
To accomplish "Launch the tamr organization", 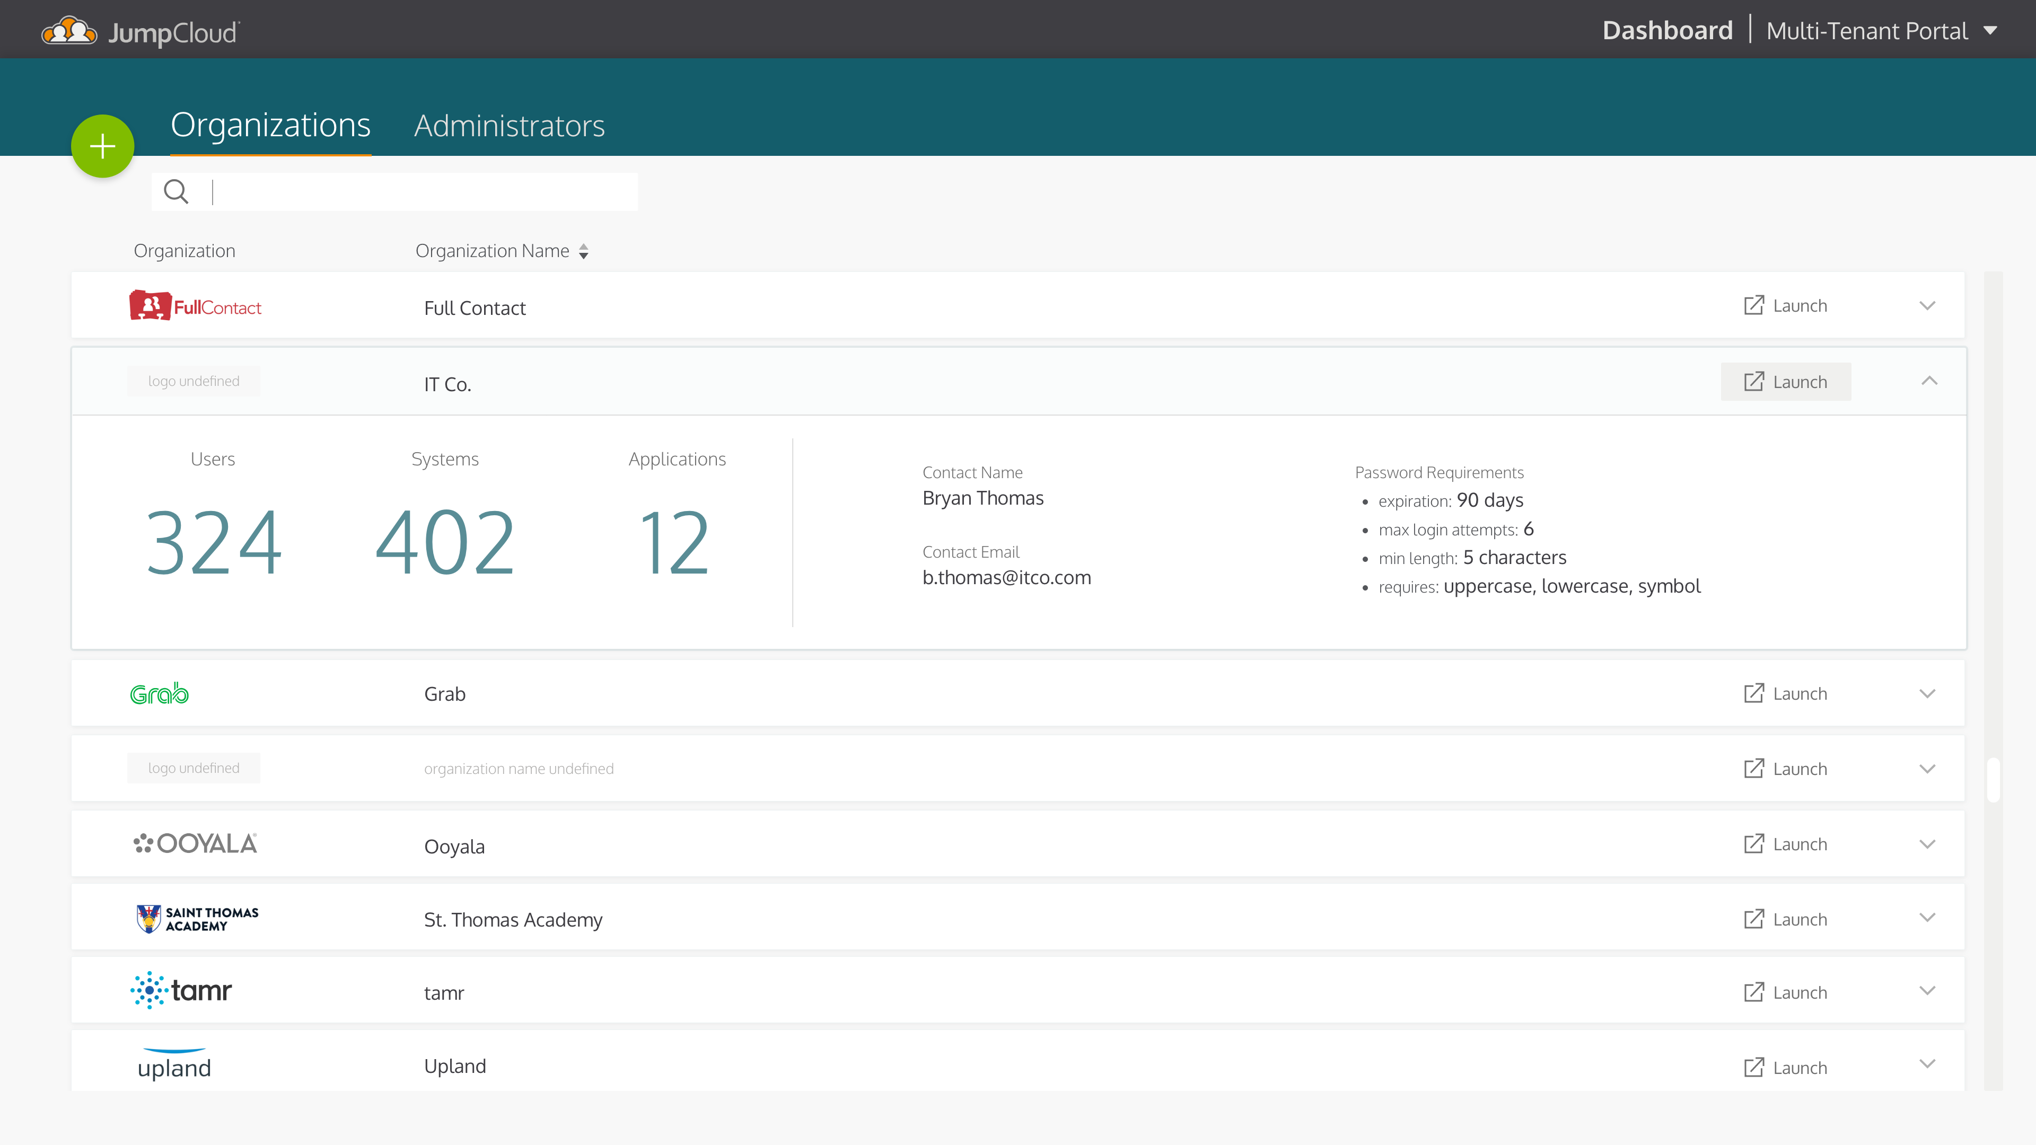I will click(x=1785, y=992).
